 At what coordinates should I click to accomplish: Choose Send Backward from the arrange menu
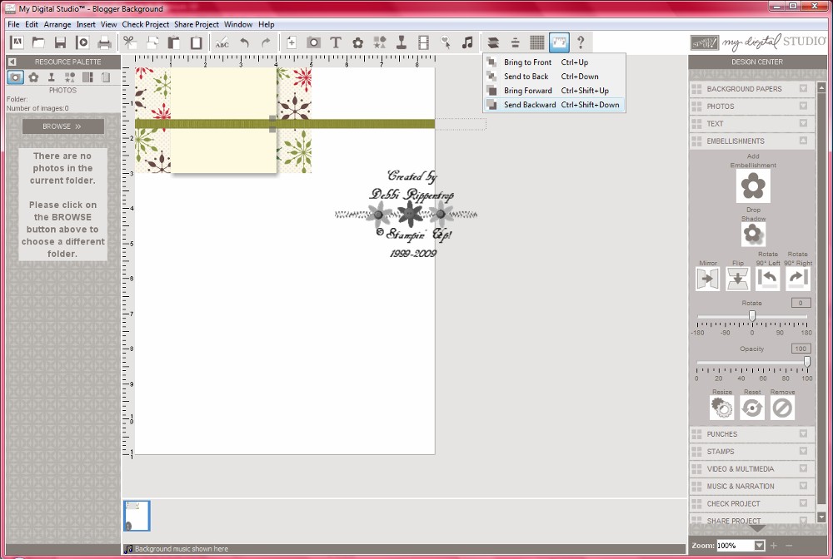click(554, 105)
